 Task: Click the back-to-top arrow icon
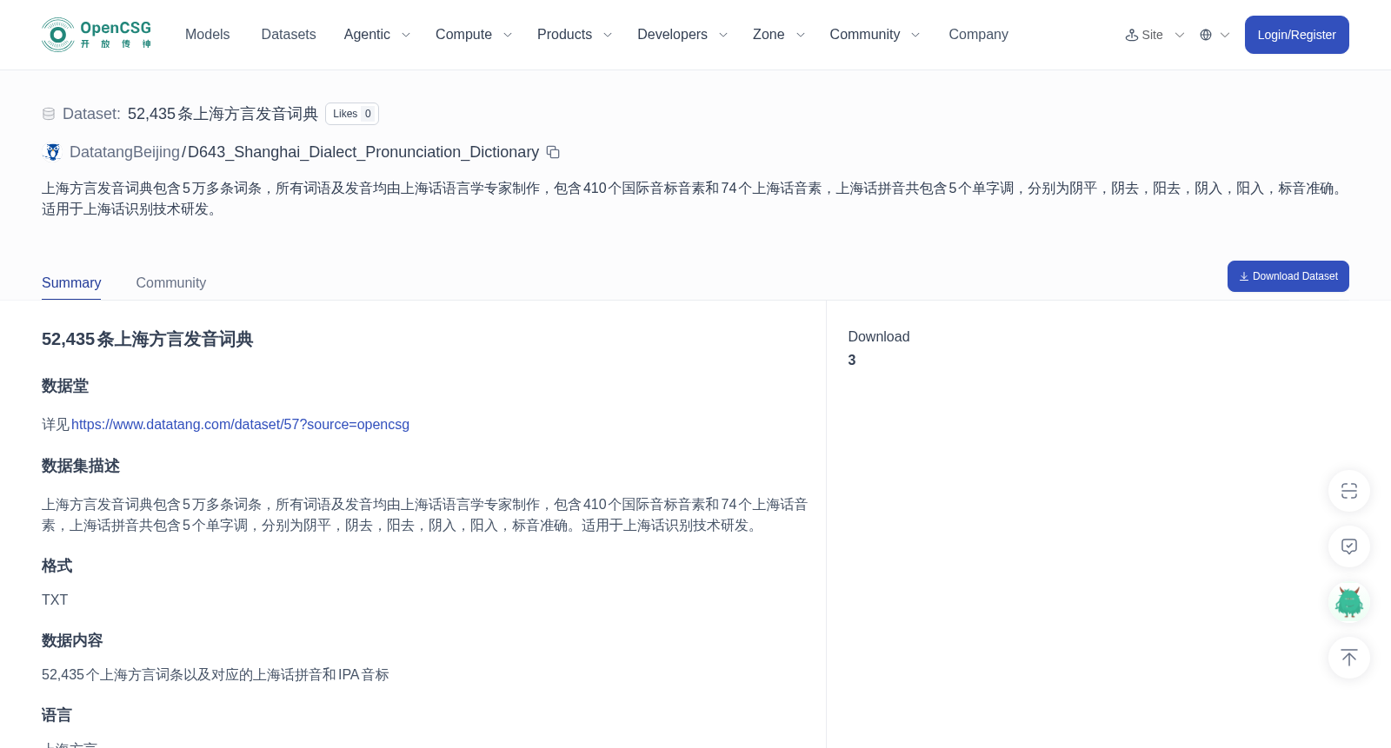tap(1349, 658)
